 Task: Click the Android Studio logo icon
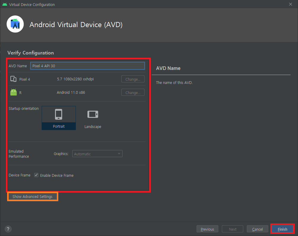pos(15,24)
